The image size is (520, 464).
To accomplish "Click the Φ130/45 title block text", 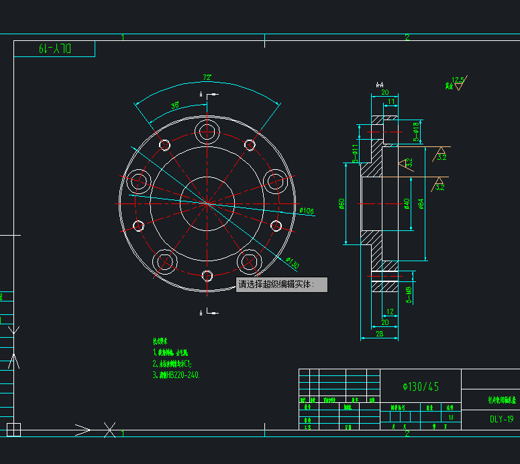I will pyautogui.click(x=421, y=387).
